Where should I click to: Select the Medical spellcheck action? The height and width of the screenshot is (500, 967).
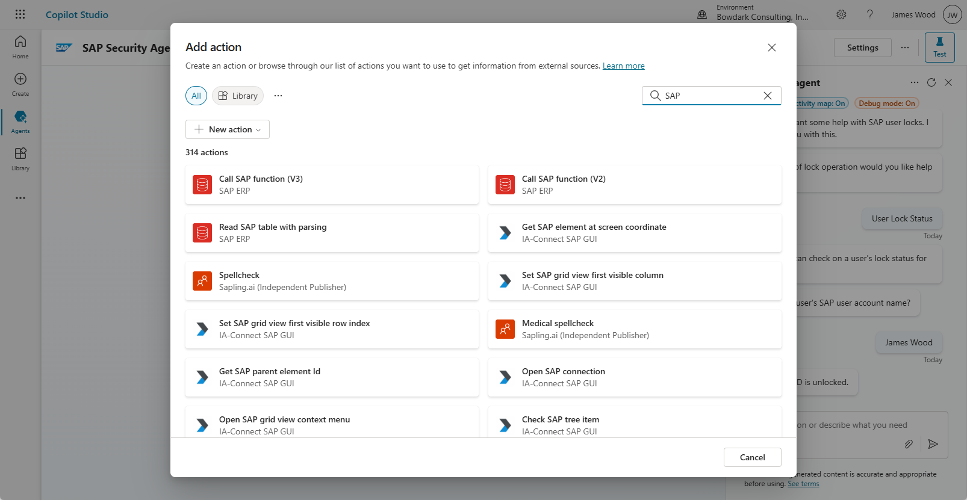tap(635, 329)
